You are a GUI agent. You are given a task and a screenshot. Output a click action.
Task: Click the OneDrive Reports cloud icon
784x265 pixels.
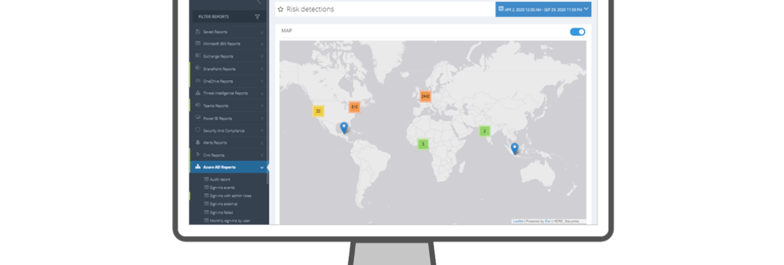198,81
